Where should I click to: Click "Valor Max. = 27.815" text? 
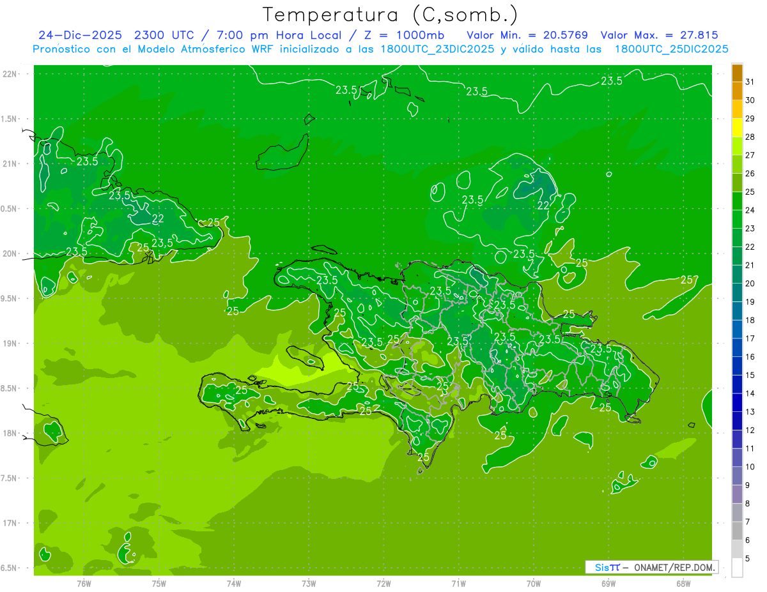pyautogui.click(x=660, y=35)
